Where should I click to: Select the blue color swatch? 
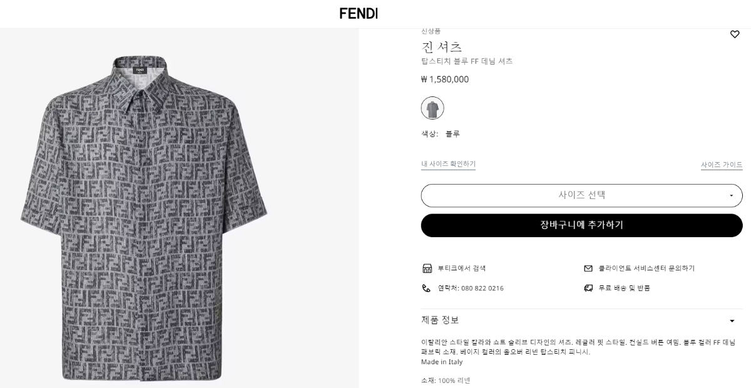[432, 108]
